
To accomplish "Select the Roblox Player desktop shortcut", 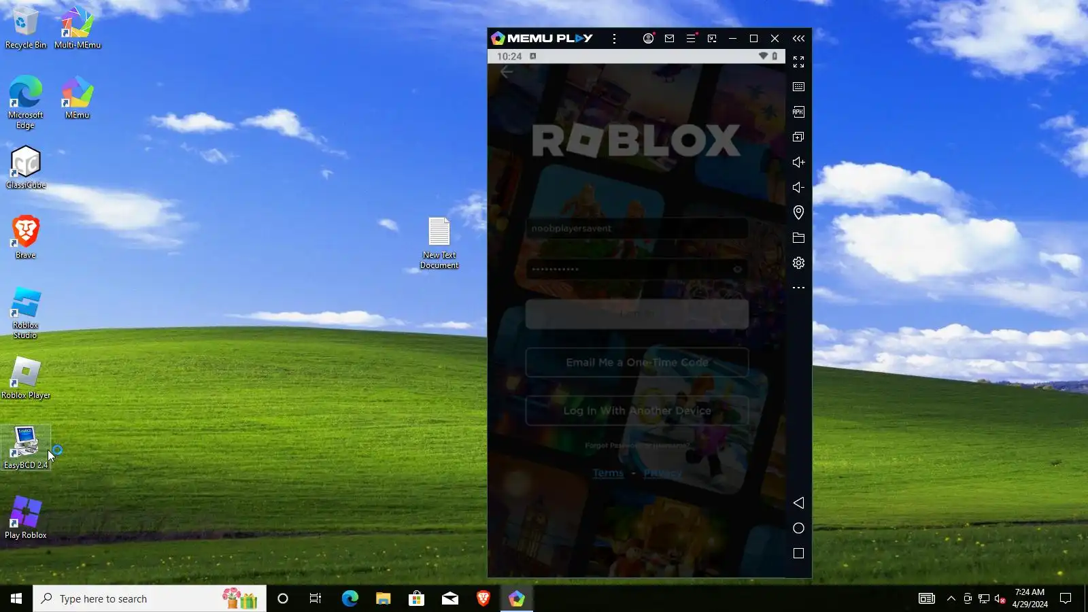I will point(26,377).
